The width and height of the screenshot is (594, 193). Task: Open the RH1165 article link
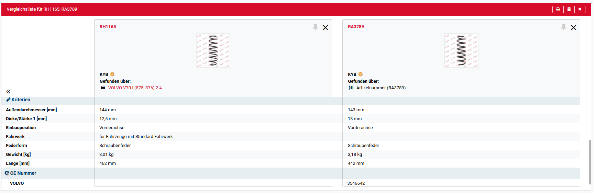(108, 26)
